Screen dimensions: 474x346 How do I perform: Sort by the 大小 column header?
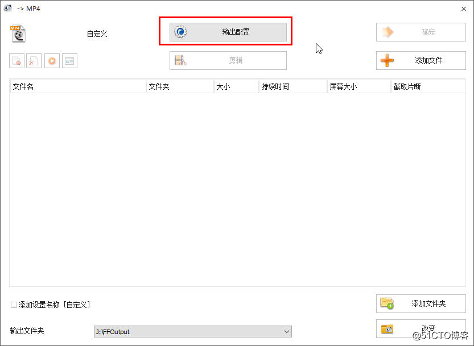(236, 86)
